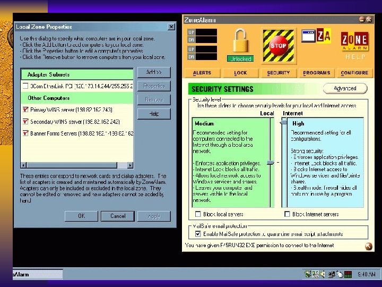This screenshot has height=287, width=382.
Task: Click the round arrow icon in ZoneAlarm's bottom corner
Action: click(368, 247)
